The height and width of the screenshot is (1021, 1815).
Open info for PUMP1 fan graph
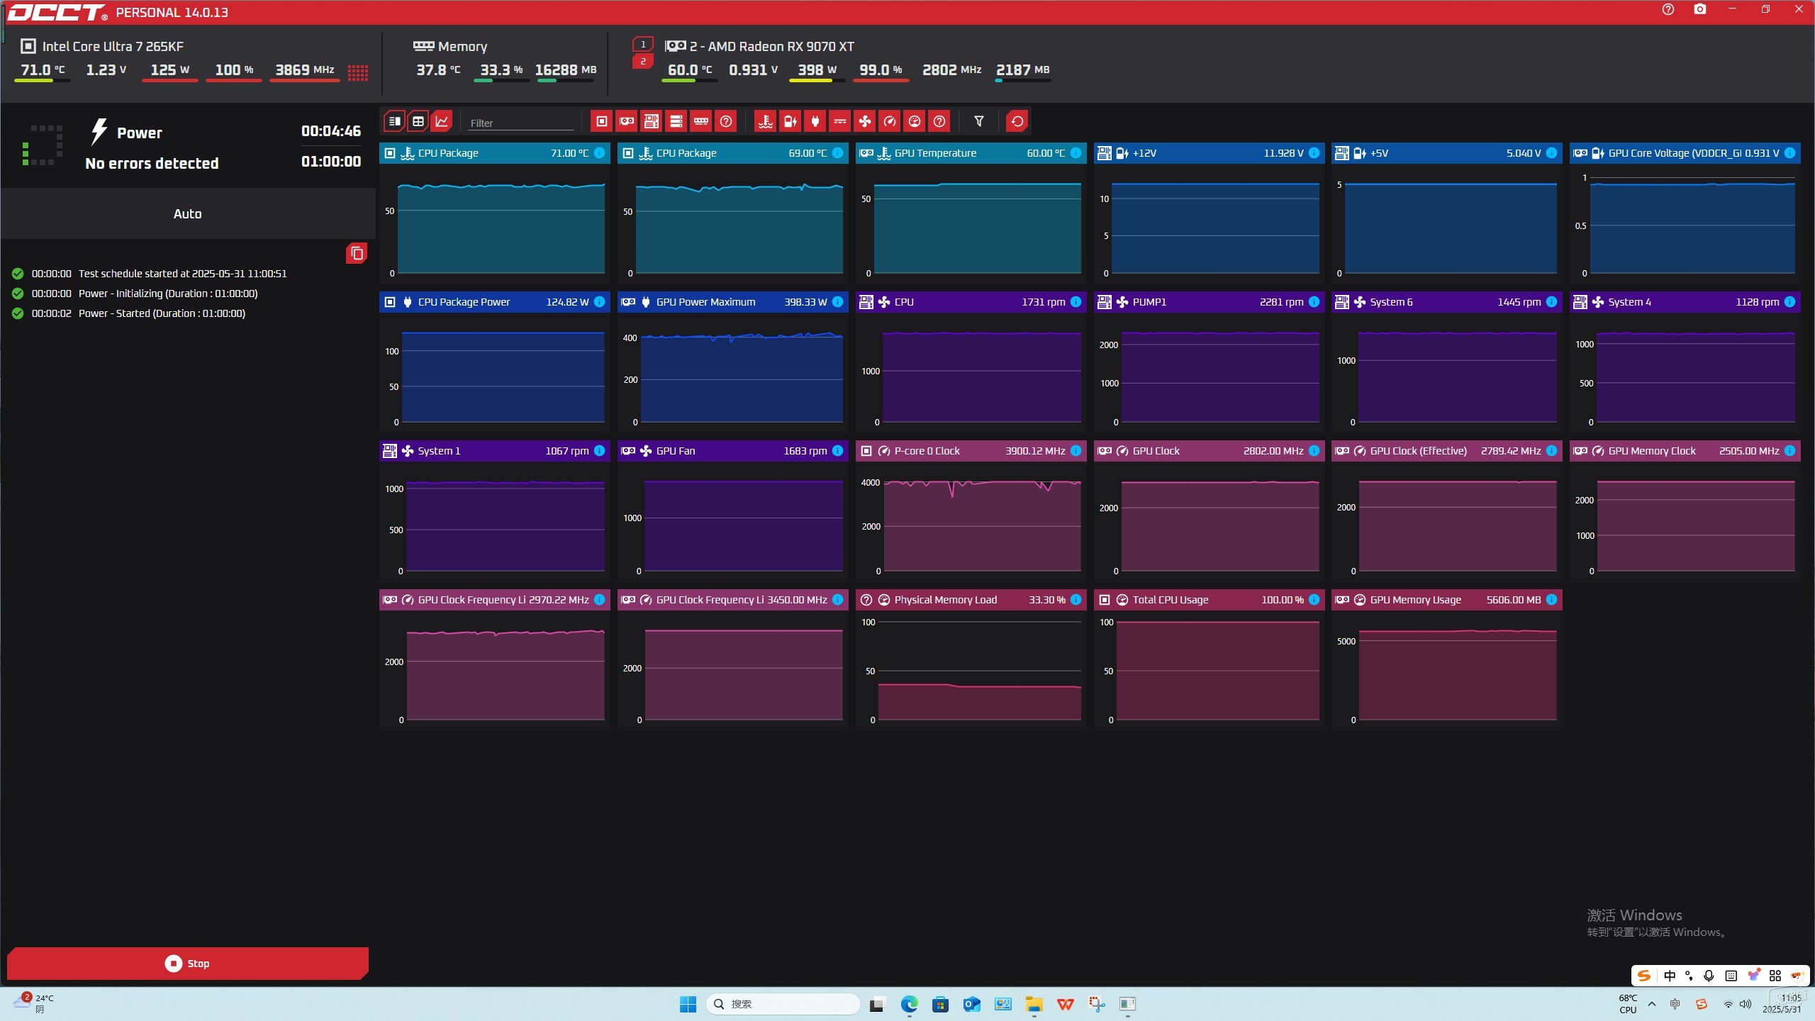(1314, 302)
